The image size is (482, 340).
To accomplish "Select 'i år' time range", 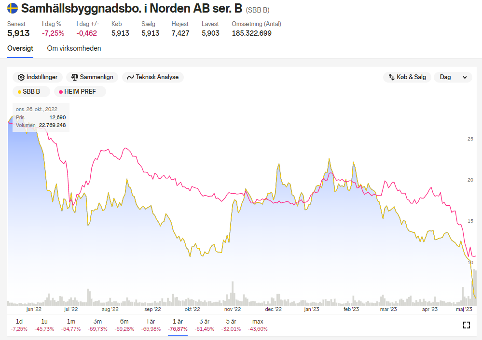I will 151,325.
